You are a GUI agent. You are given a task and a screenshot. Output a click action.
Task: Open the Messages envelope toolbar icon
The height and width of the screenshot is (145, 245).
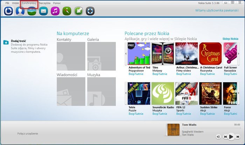click(43, 11)
